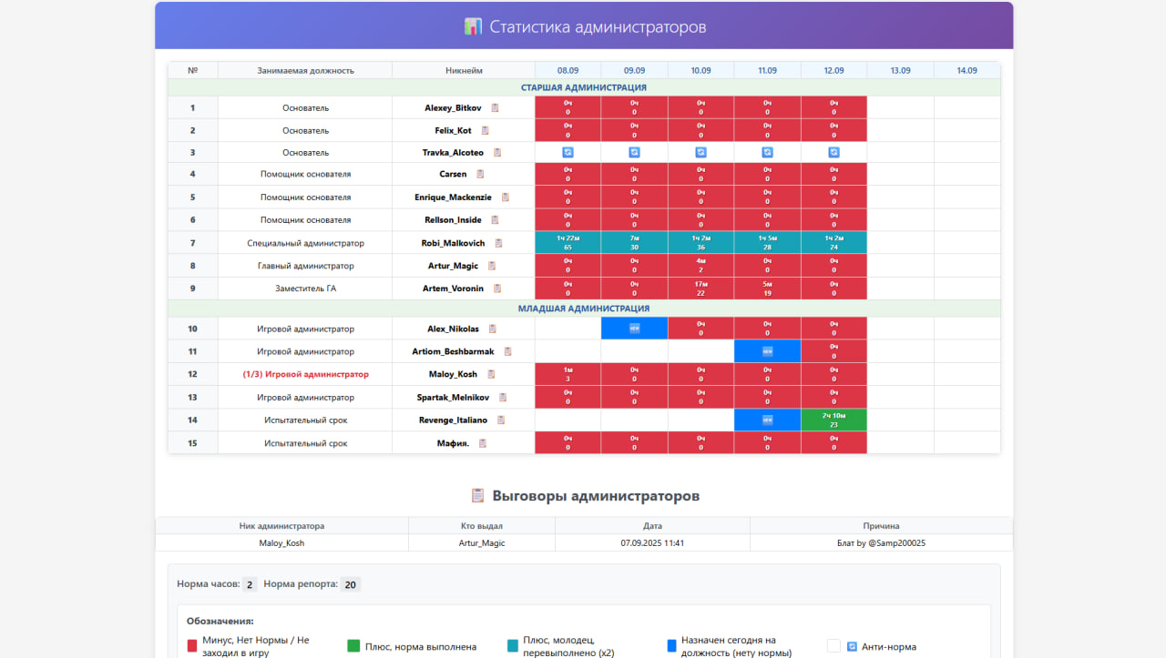Select the 08.09 date column header
This screenshot has width=1166, height=658.
click(x=567, y=70)
